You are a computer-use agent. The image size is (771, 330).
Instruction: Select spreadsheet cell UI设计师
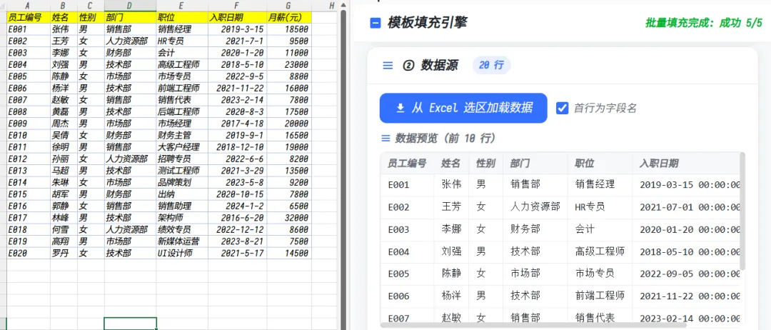click(182, 254)
